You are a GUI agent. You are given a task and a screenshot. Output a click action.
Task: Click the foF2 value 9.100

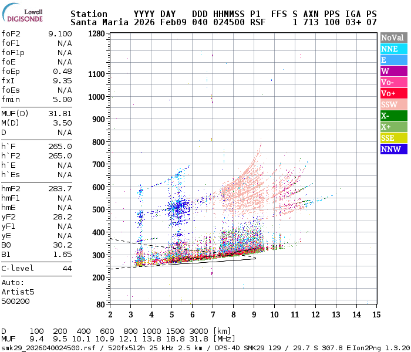60,34
